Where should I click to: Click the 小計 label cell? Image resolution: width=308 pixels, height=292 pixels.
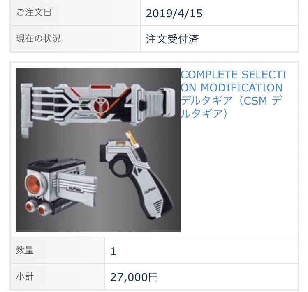pyautogui.click(x=58, y=276)
